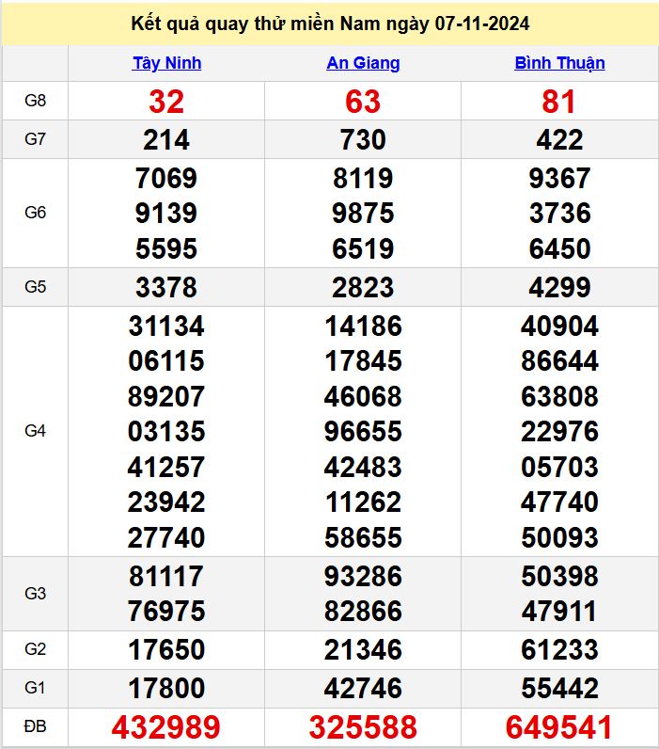659x749 pixels.
Task: Click the G4 number 86644
Action: coord(559,360)
